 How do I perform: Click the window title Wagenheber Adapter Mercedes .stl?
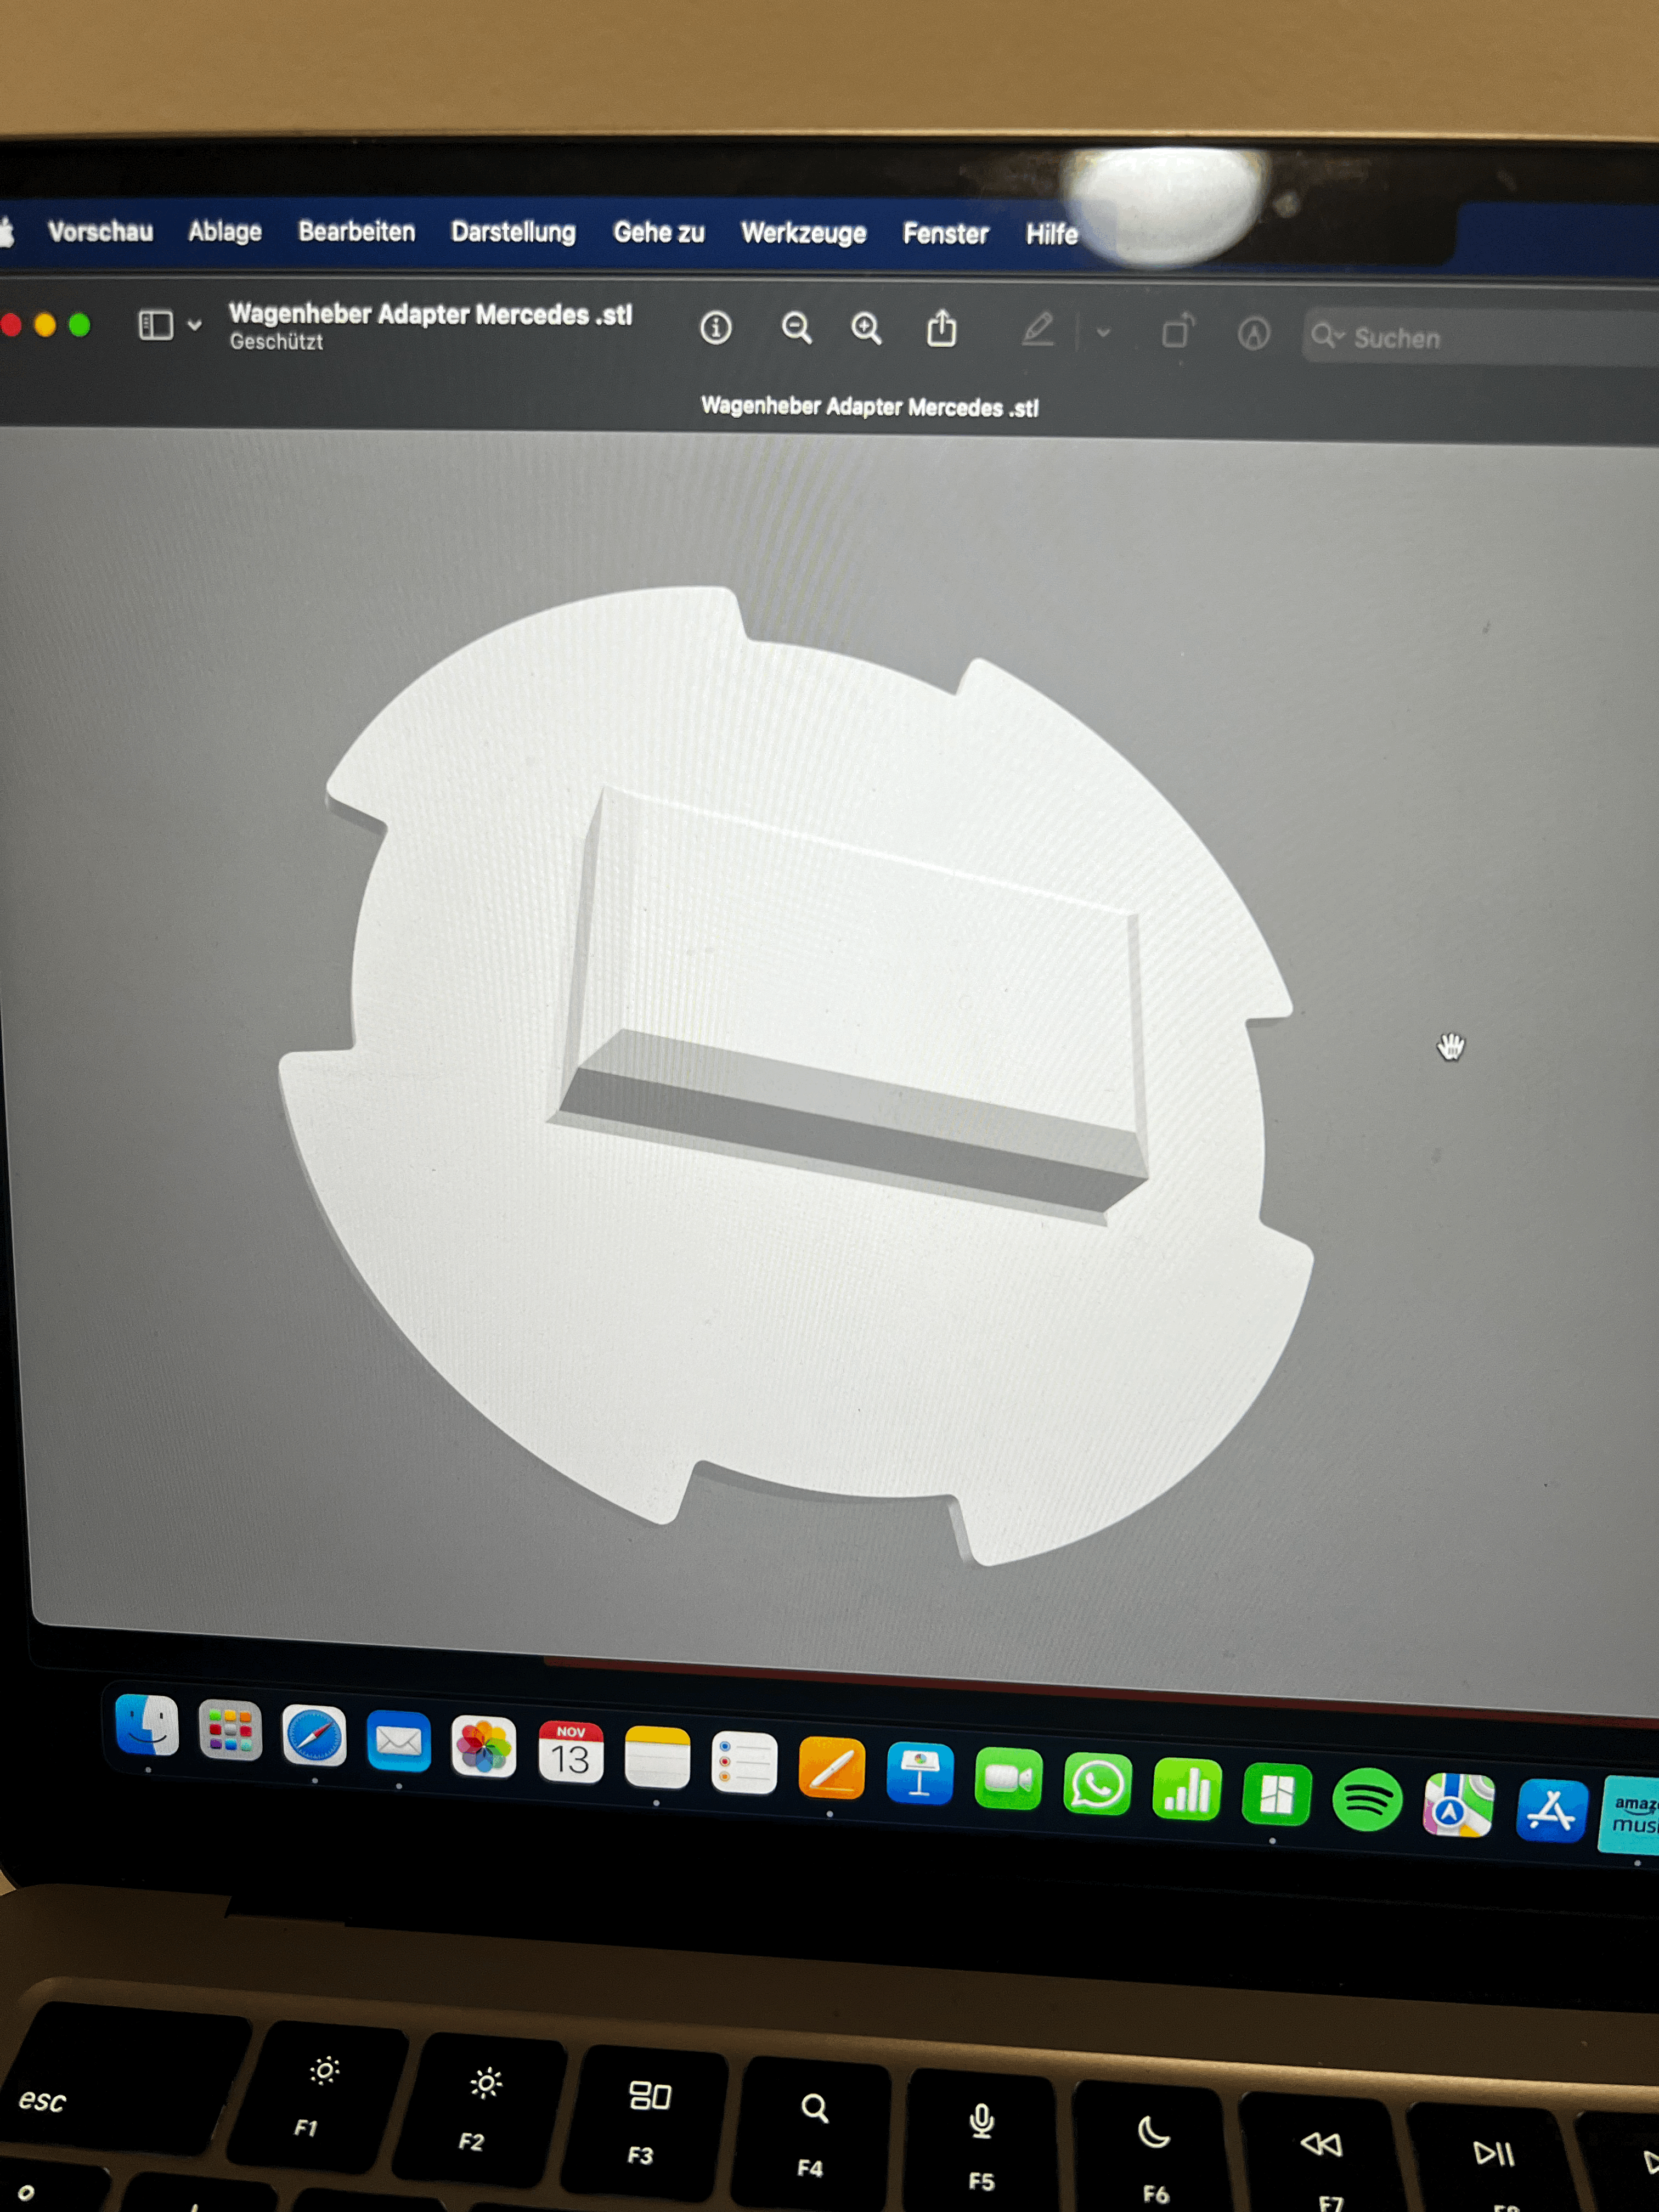click(431, 314)
